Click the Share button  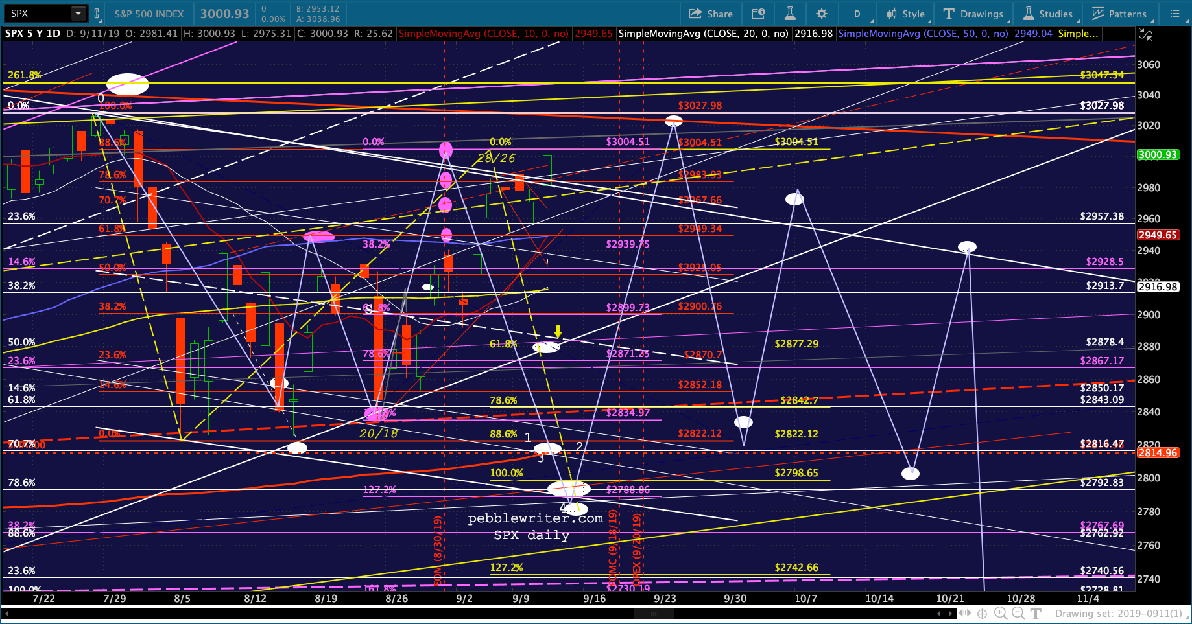tap(711, 14)
